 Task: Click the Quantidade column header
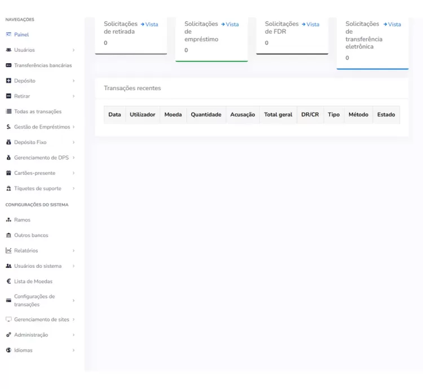(x=206, y=114)
